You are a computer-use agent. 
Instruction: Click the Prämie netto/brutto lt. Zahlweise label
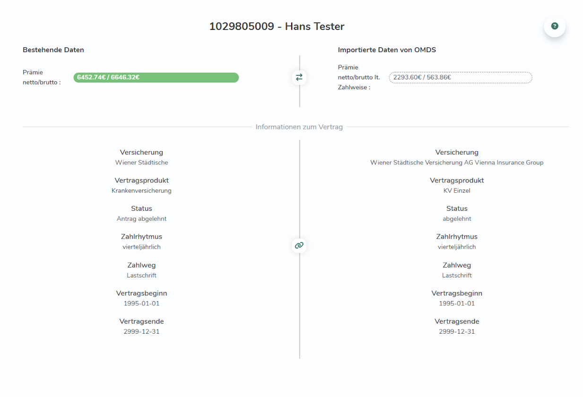(359, 78)
